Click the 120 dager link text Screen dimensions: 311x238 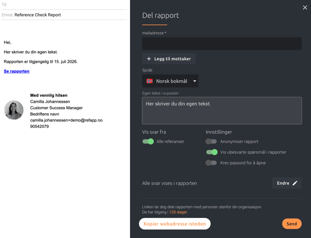coord(178,212)
